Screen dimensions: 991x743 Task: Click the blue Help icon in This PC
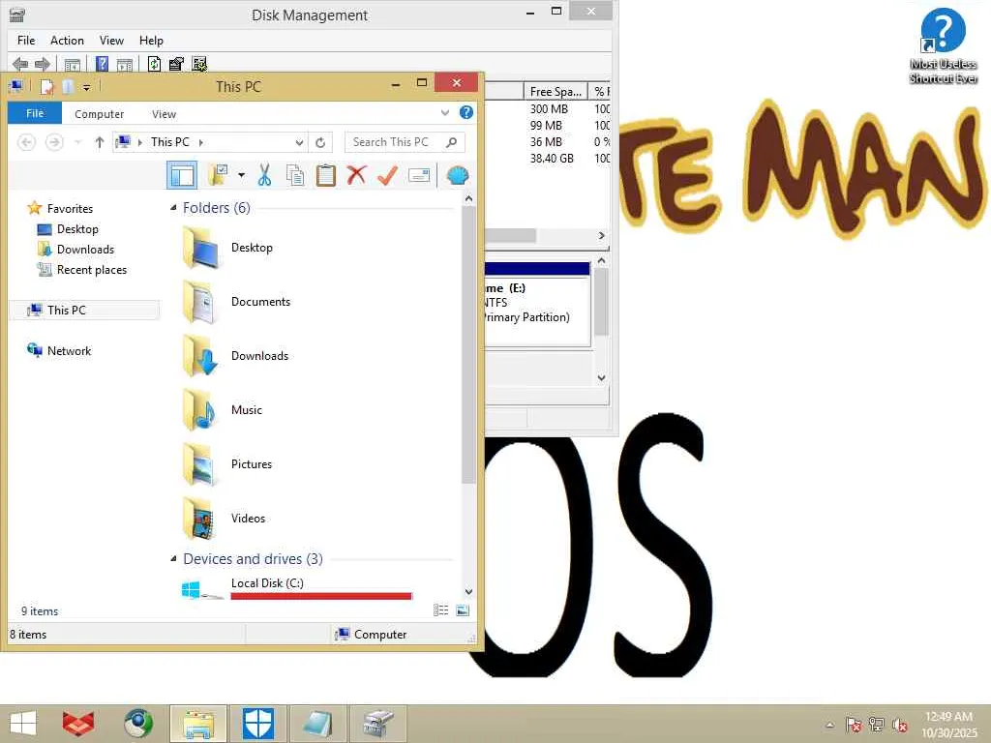[x=466, y=112]
